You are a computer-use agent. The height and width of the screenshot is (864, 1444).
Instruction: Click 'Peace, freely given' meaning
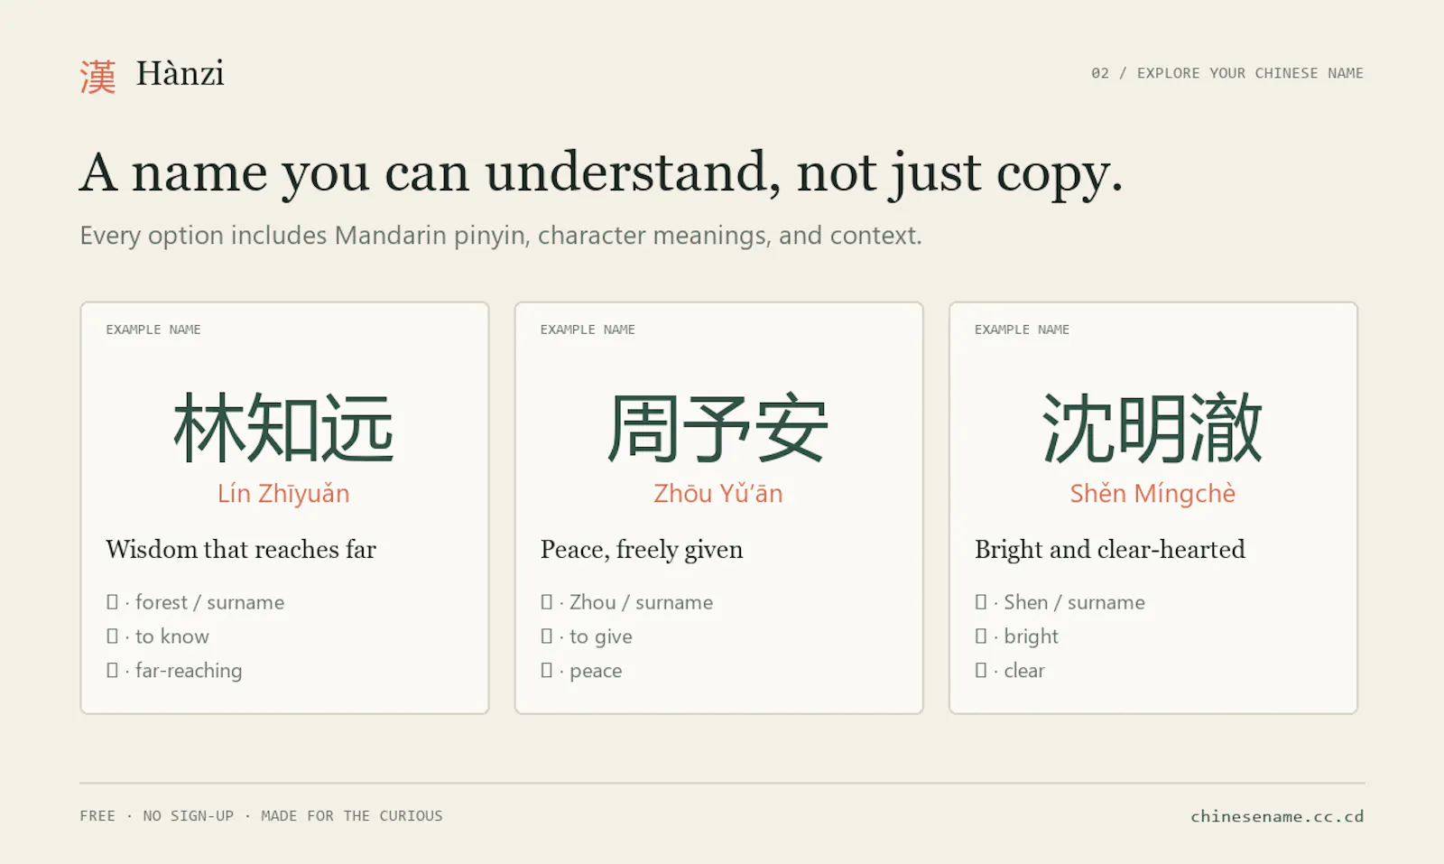[642, 550]
